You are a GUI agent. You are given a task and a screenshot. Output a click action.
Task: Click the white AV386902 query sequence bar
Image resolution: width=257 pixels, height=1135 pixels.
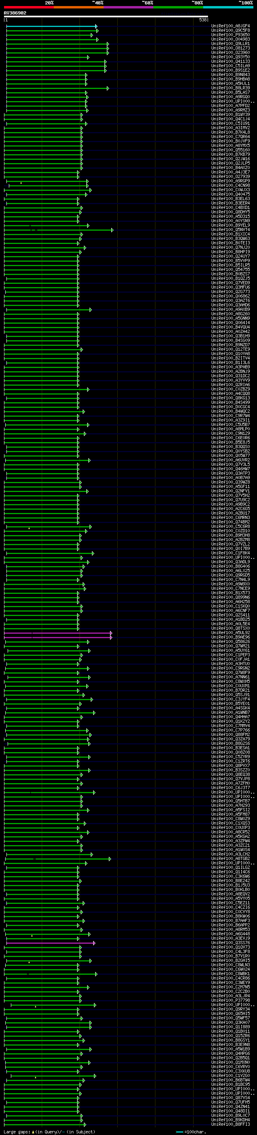pyautogui.click(x=106, y=17)
